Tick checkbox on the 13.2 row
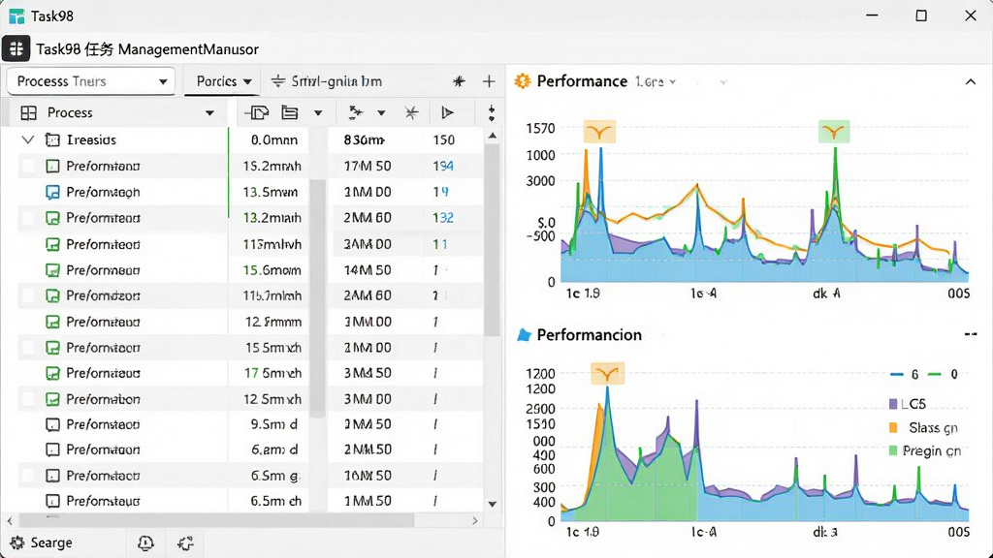 28,218
